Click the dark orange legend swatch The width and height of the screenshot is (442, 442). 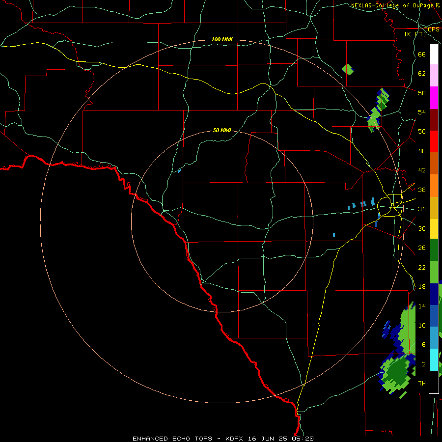[434, 163]
